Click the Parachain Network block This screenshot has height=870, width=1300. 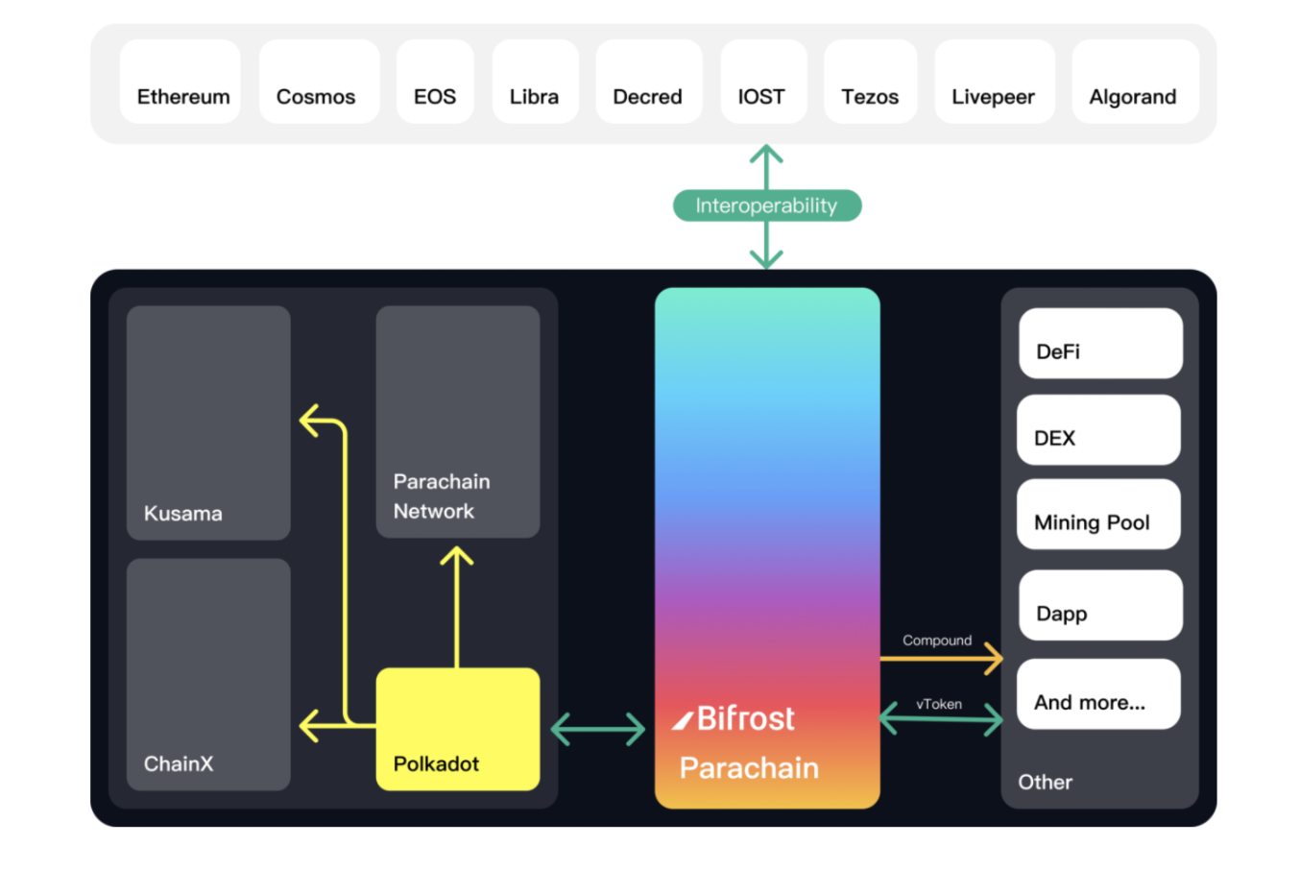(x=458, y=422)
